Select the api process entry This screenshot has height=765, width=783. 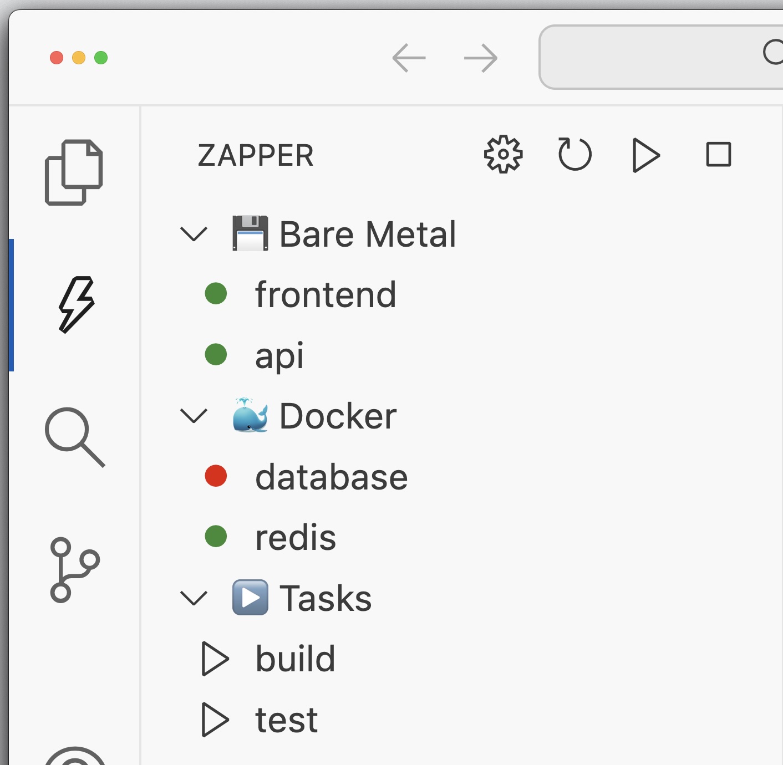(x=278, y=356)
